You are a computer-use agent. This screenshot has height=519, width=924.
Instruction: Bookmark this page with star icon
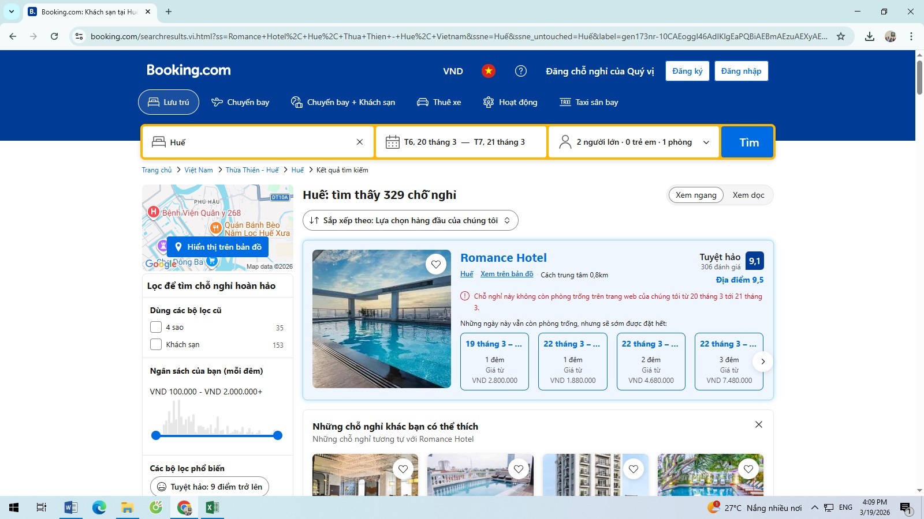pos(841,36)
